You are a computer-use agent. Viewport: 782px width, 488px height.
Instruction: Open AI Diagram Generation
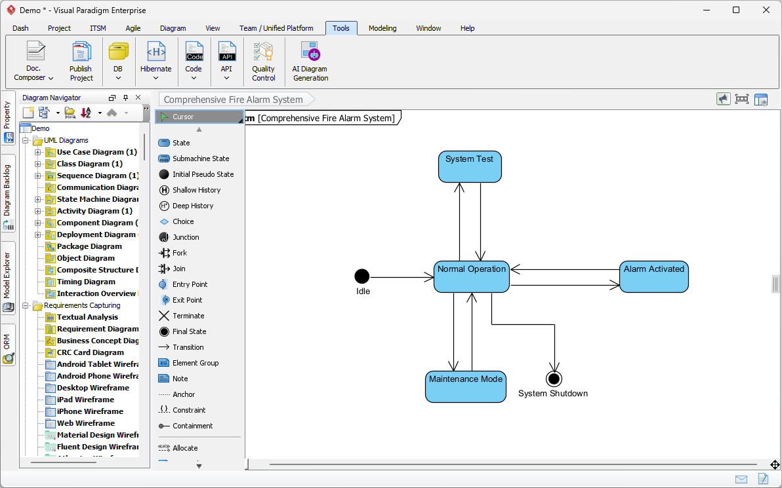(x=310, y=62)
